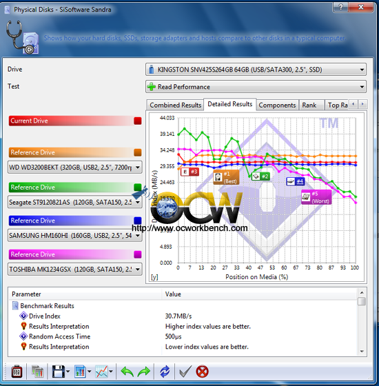Toggle the magenta Reference Drive color square
This screenshot has width=379, height=386.
coord(138,254)
